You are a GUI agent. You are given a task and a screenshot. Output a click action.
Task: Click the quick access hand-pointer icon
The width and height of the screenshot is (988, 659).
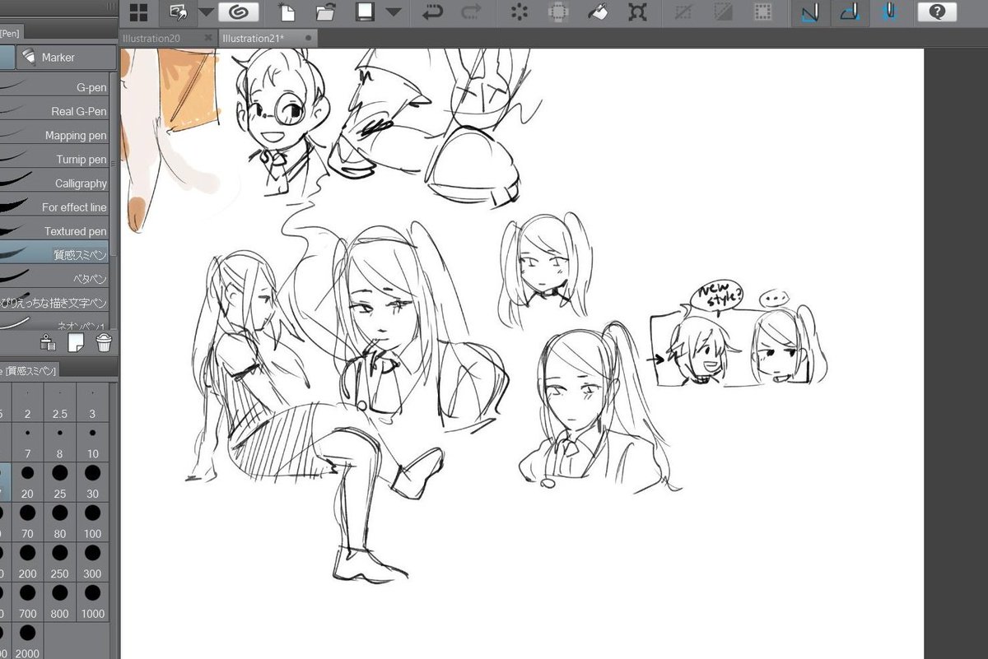coord(177,12)
